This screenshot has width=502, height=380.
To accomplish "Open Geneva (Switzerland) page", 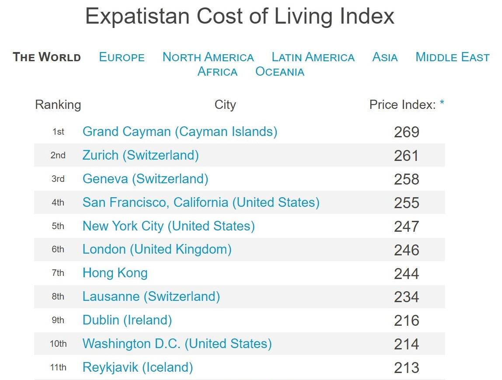I will tap(145, 179).
